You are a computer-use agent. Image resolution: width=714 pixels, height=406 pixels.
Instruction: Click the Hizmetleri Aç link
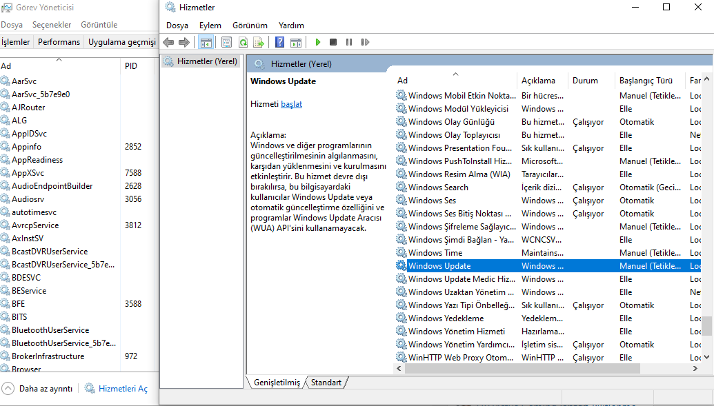click(x=123, y=389)
